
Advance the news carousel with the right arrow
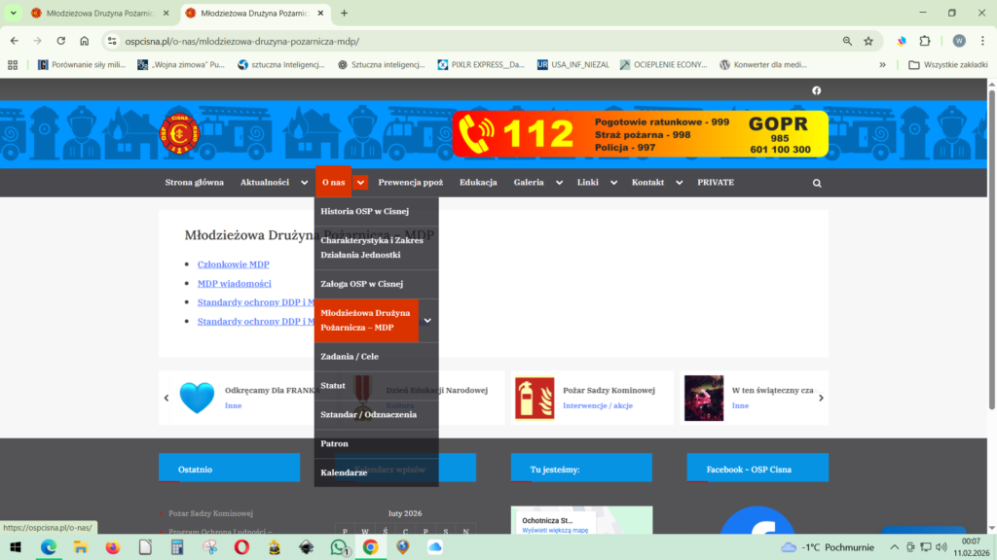point(821,398)
